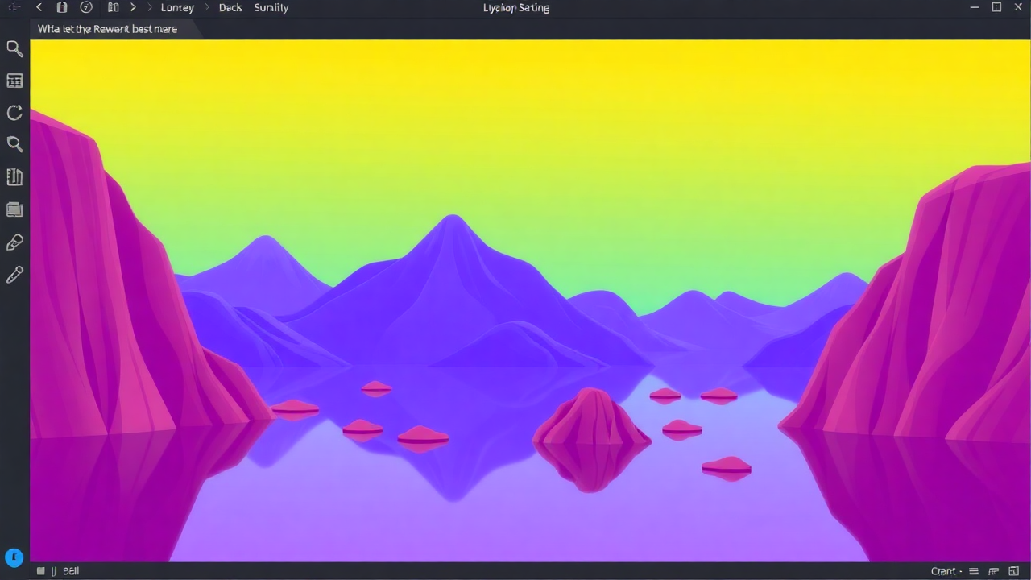Select the eyedropper tool at sidebar bottom
1031x580 pixels.
tap(14, 275)
